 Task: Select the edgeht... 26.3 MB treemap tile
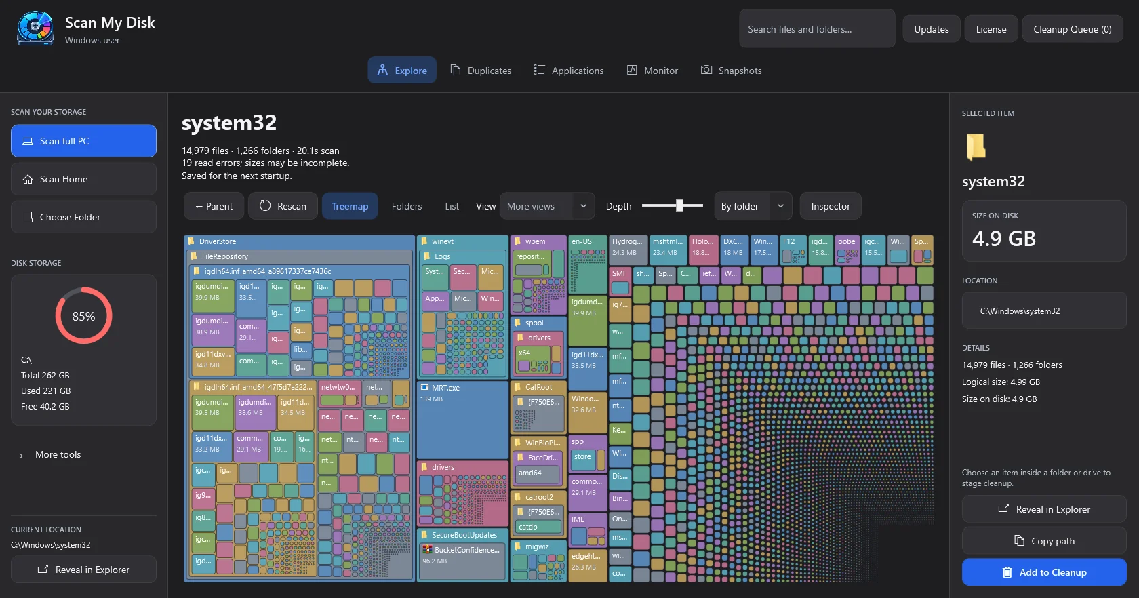pos(587,565)
